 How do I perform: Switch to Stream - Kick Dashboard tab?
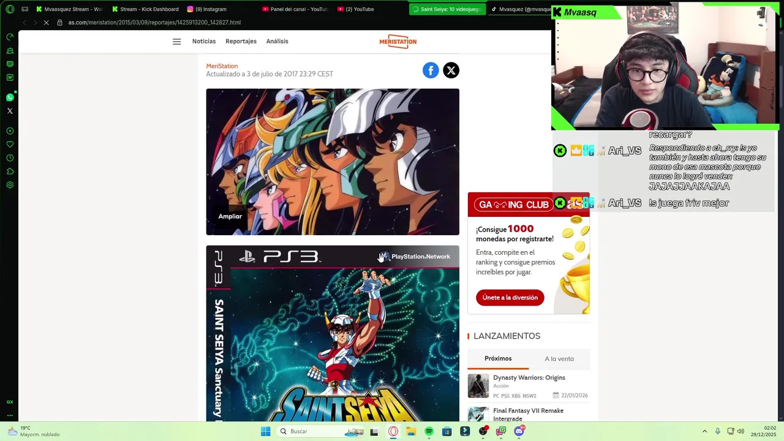tap(146, 9)
